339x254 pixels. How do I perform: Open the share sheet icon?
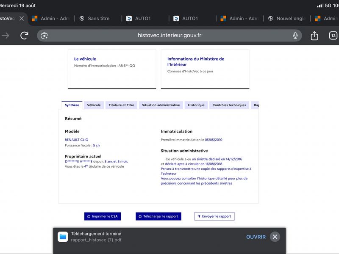[314, 36]
